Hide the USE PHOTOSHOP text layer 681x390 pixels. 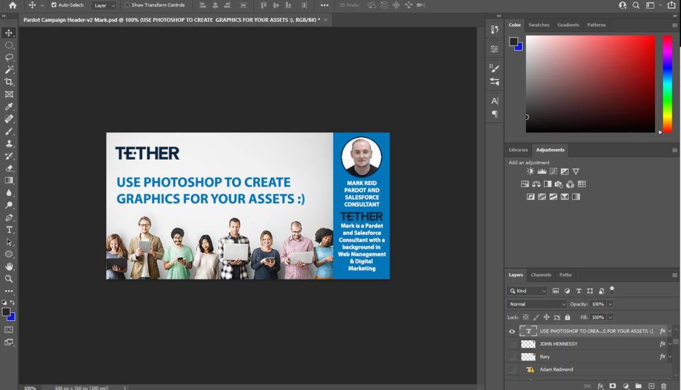(512, 331)
